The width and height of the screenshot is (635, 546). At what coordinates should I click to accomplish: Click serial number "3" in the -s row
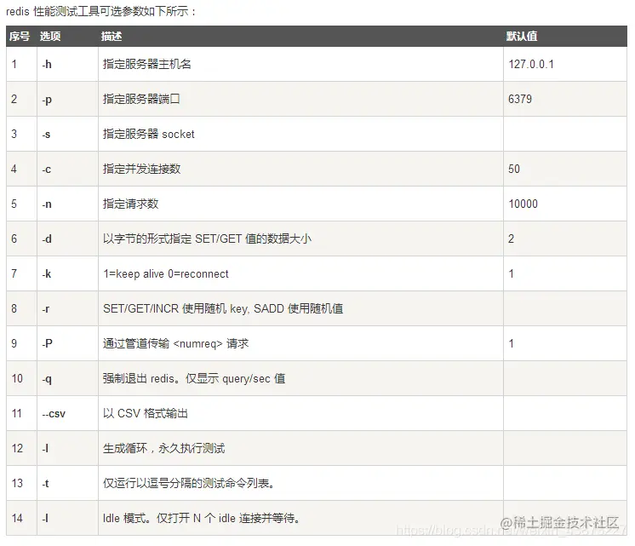point(14,134)
